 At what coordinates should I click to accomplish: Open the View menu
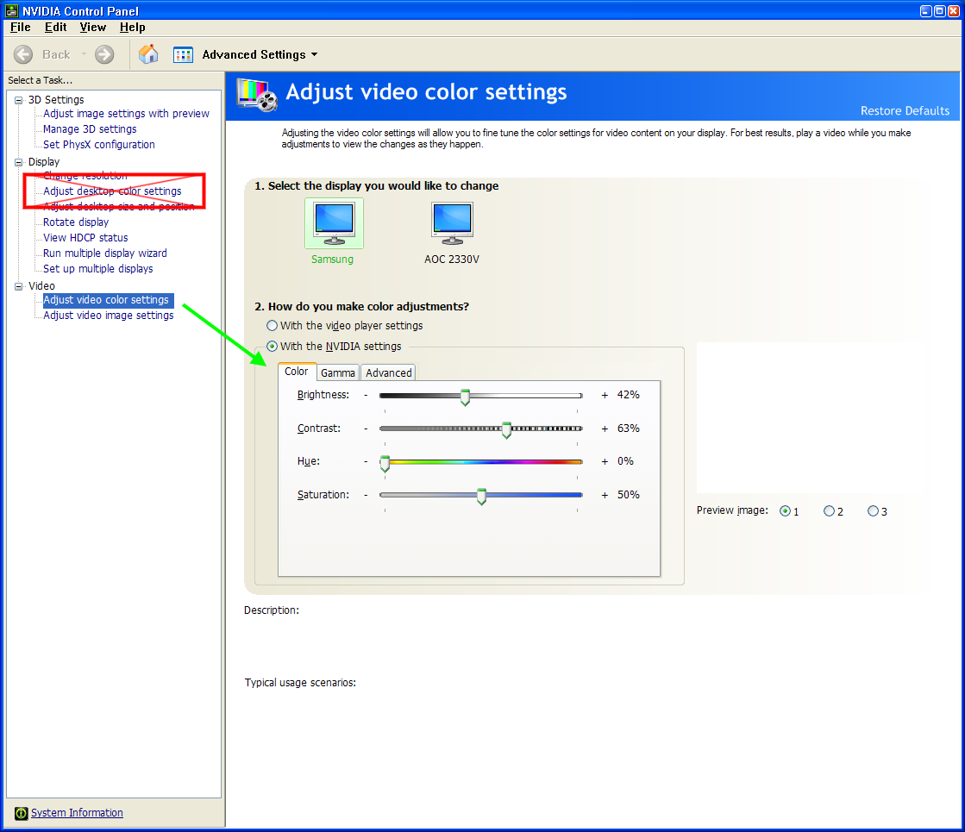tap(93, 27)
